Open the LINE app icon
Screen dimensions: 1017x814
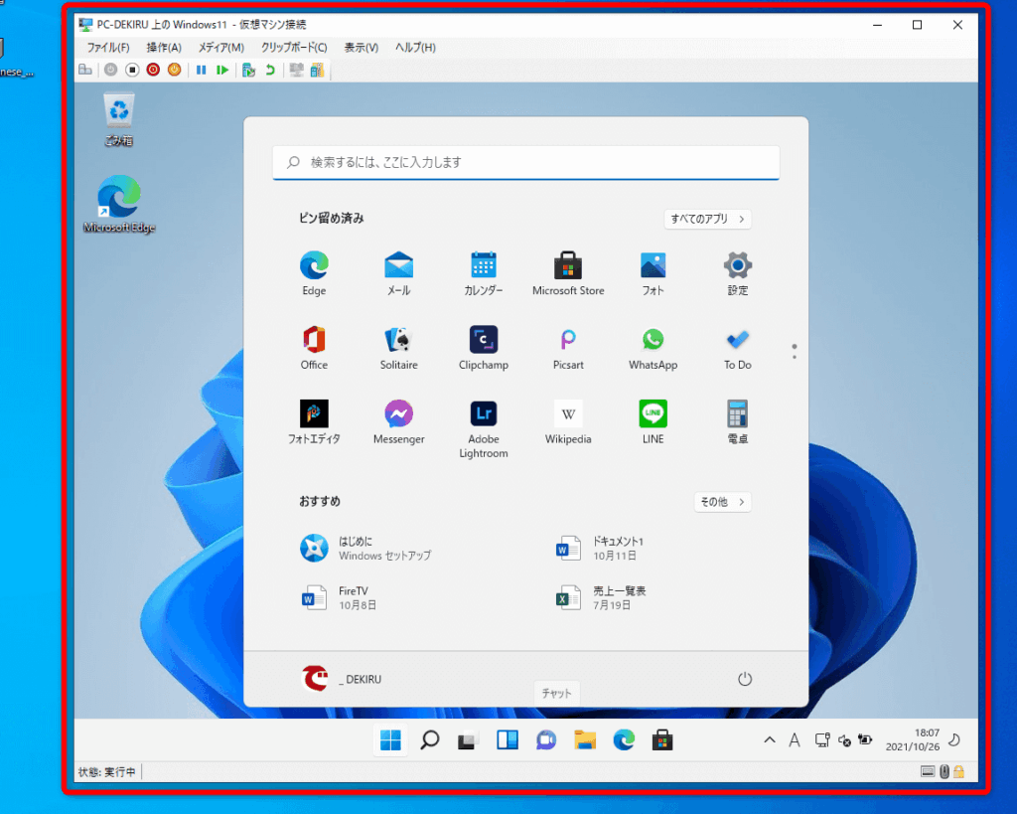[x=653, y=413]
